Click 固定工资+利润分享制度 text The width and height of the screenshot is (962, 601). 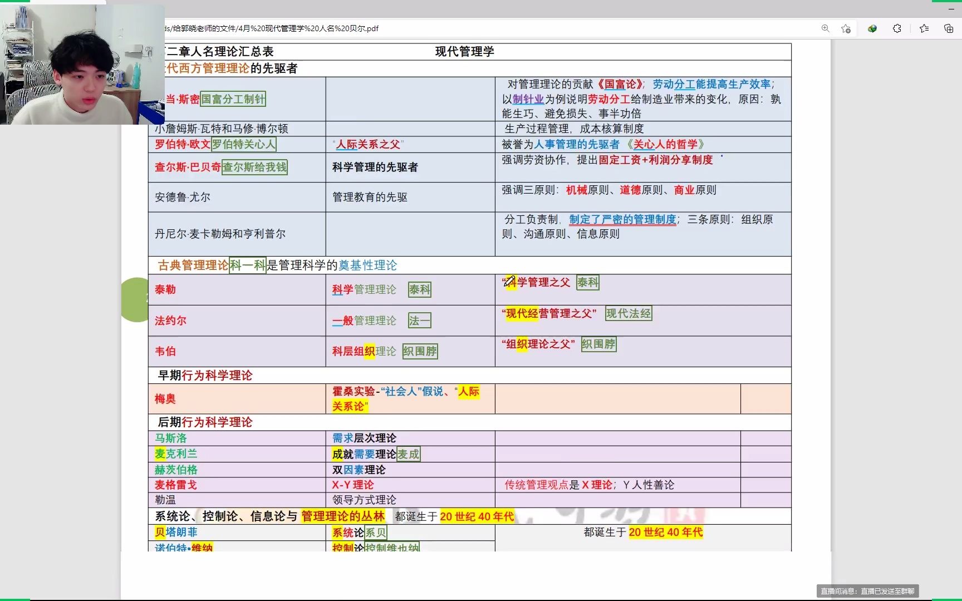tap(655, 160)
